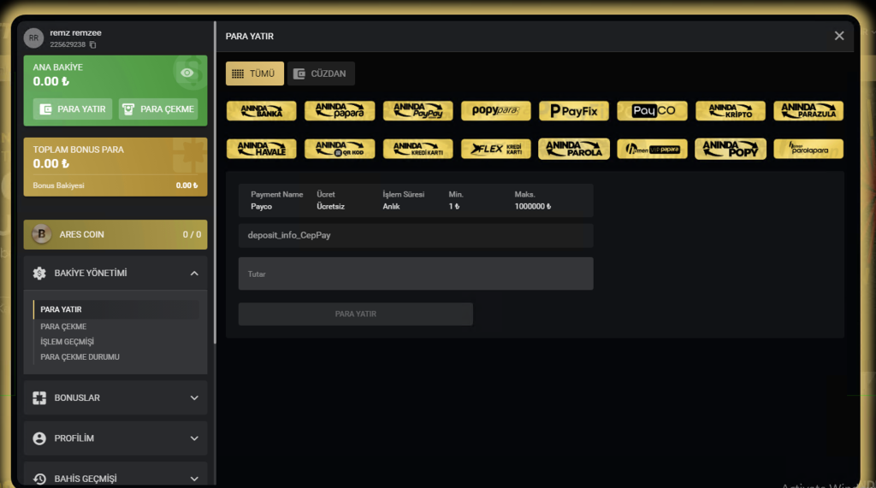876x488 pixels.
Task: Click green Para Yatır balance button
Action: point(73,109)
